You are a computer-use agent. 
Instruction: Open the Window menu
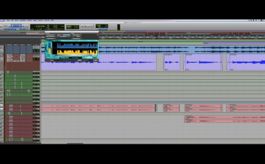pyautogui.click(x=41, y=20)
